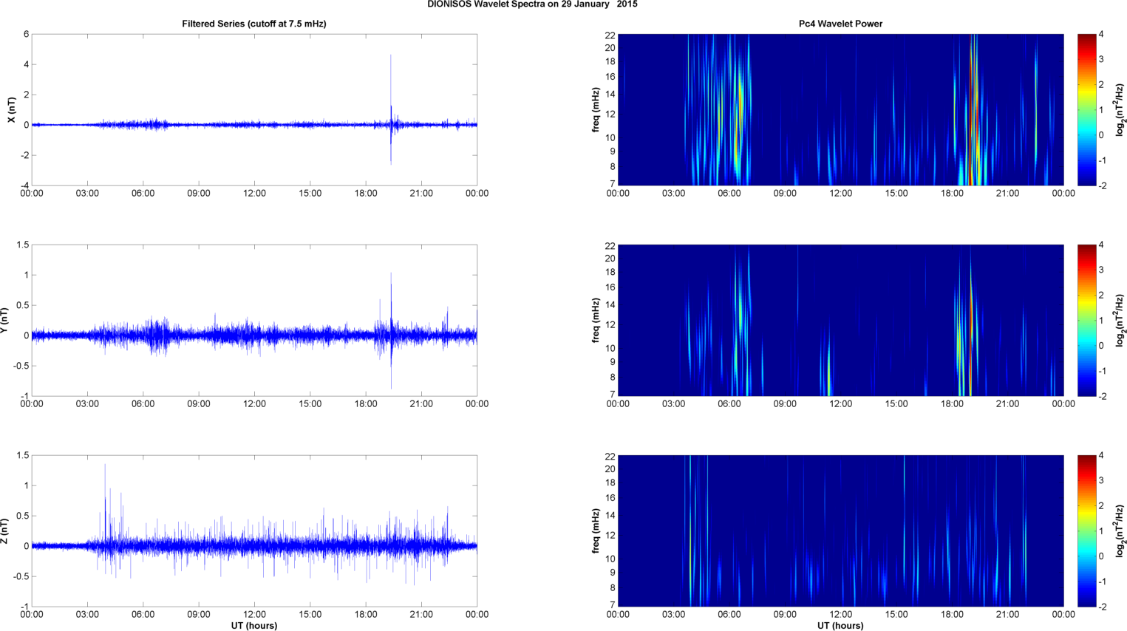This screenshot has height=631, width=1127.
Task: Click the -1 tick label on Y (nT) axis
Action: click(x=24, y=396)
